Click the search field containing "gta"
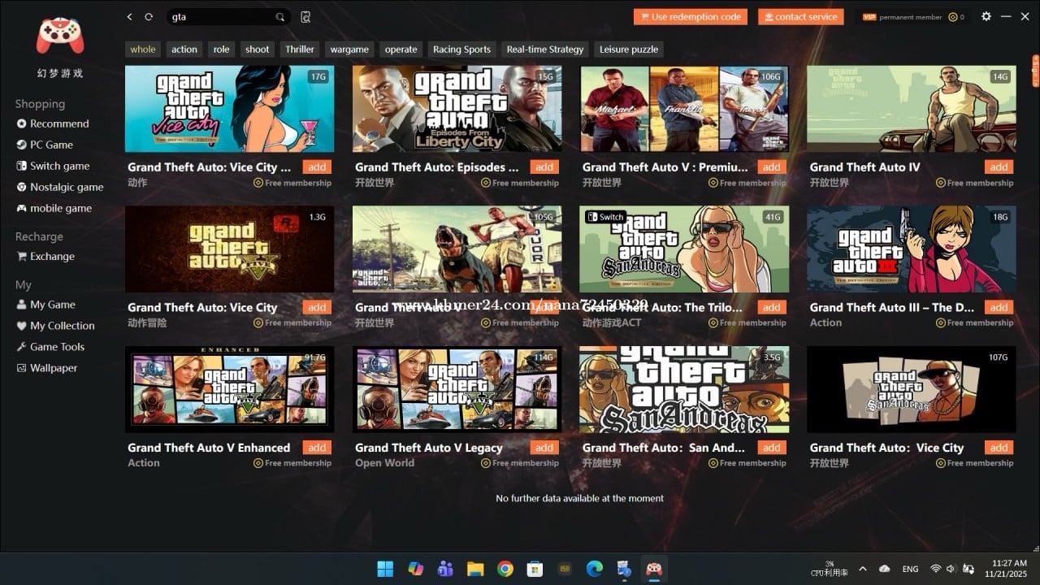The height and width of the screenshot is (585, 1040). pos(219,17)
